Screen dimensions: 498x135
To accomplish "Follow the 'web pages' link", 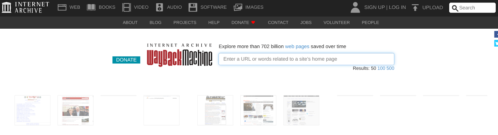I will (297, 46).
